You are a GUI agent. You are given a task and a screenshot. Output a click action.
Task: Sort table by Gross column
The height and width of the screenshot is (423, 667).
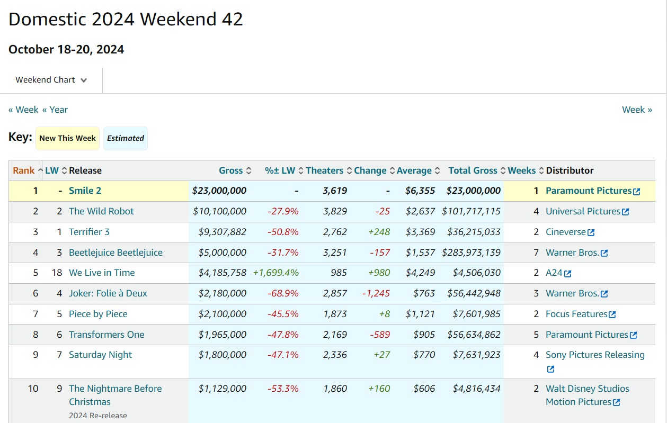coord(231,170)
